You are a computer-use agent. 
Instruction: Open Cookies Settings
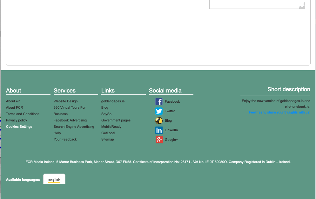[19, 127]
